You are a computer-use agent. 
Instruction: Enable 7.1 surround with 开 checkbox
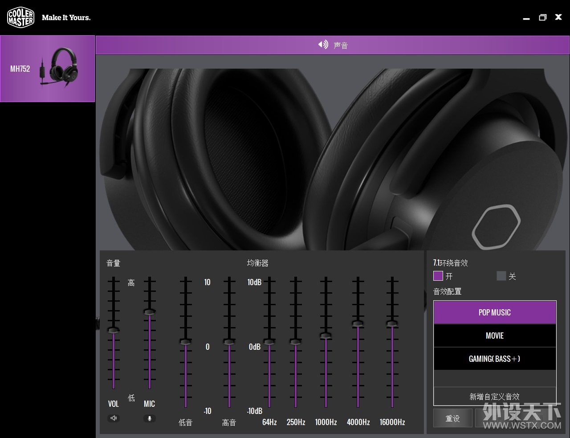click(438, 276)
